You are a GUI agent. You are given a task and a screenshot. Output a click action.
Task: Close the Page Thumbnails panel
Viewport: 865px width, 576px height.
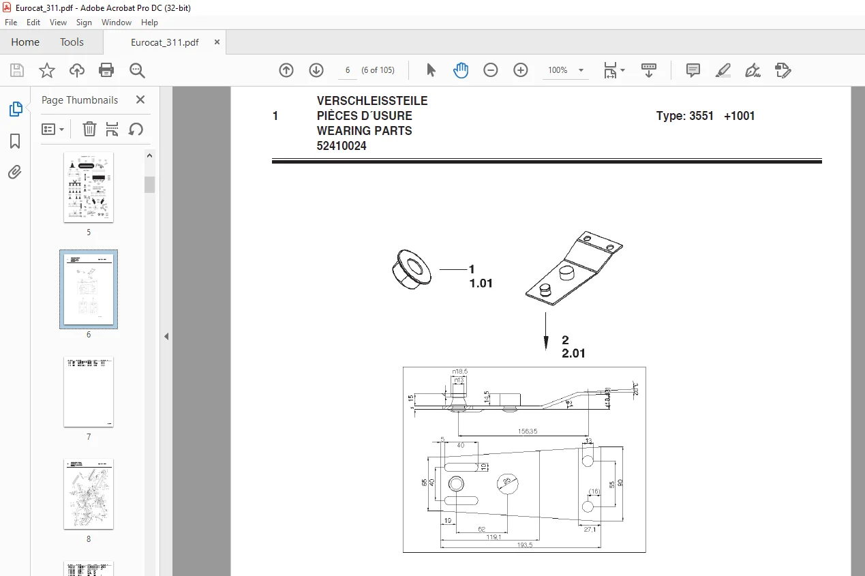(140, 100)
